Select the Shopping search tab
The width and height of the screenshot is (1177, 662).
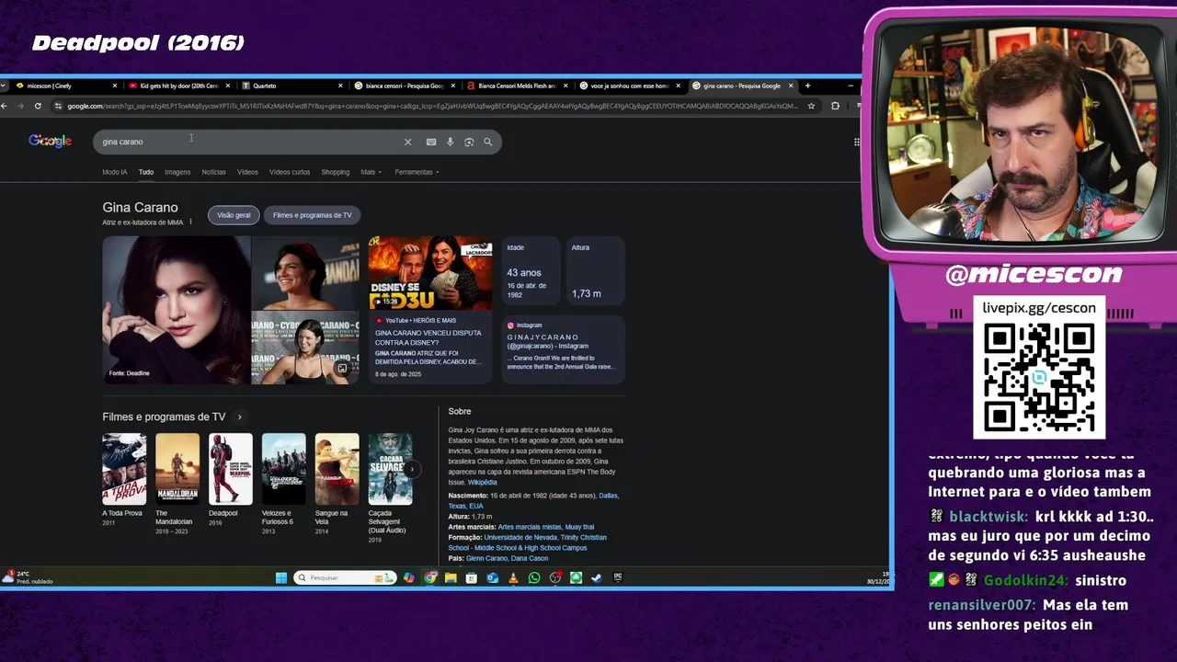pos(335,172)
